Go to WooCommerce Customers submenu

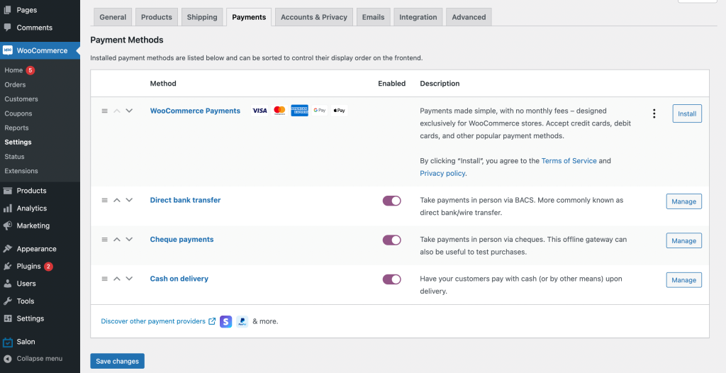coord(21,99)
